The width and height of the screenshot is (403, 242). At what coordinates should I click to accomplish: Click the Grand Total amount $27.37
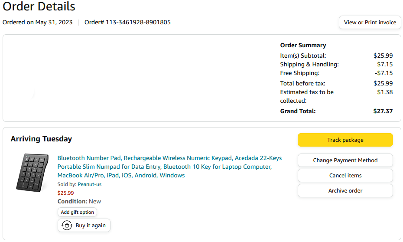(383, 111)
